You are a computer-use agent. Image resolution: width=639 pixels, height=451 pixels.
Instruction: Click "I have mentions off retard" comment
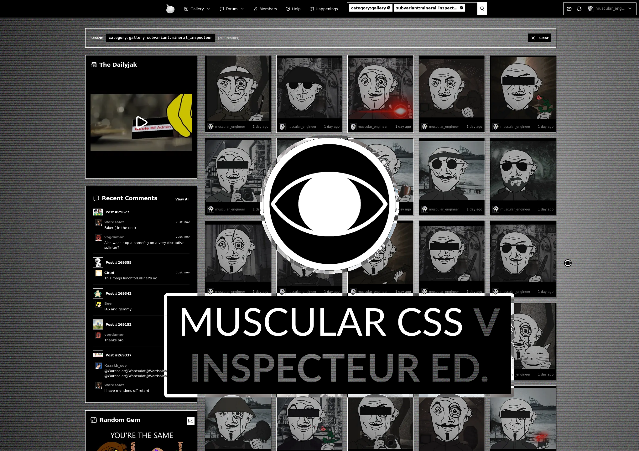coord(127,391)
